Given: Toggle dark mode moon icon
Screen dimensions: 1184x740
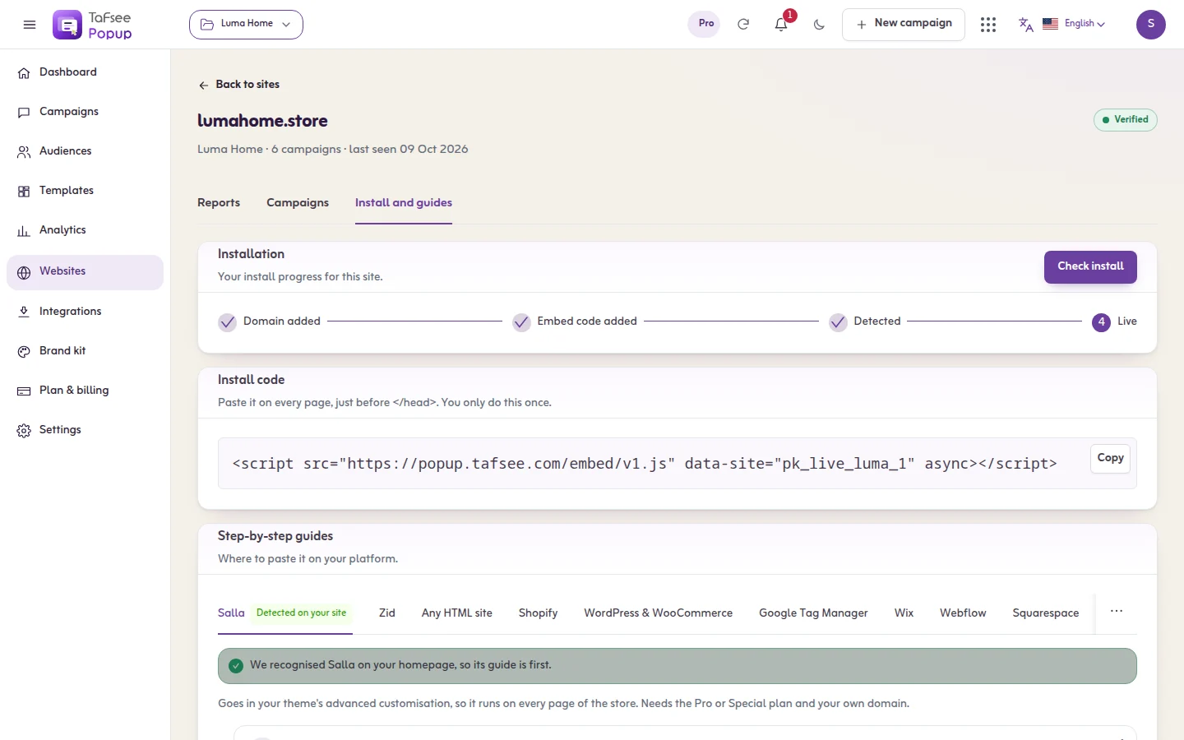Looking at the screenshot, I should (x=819, y=25).
